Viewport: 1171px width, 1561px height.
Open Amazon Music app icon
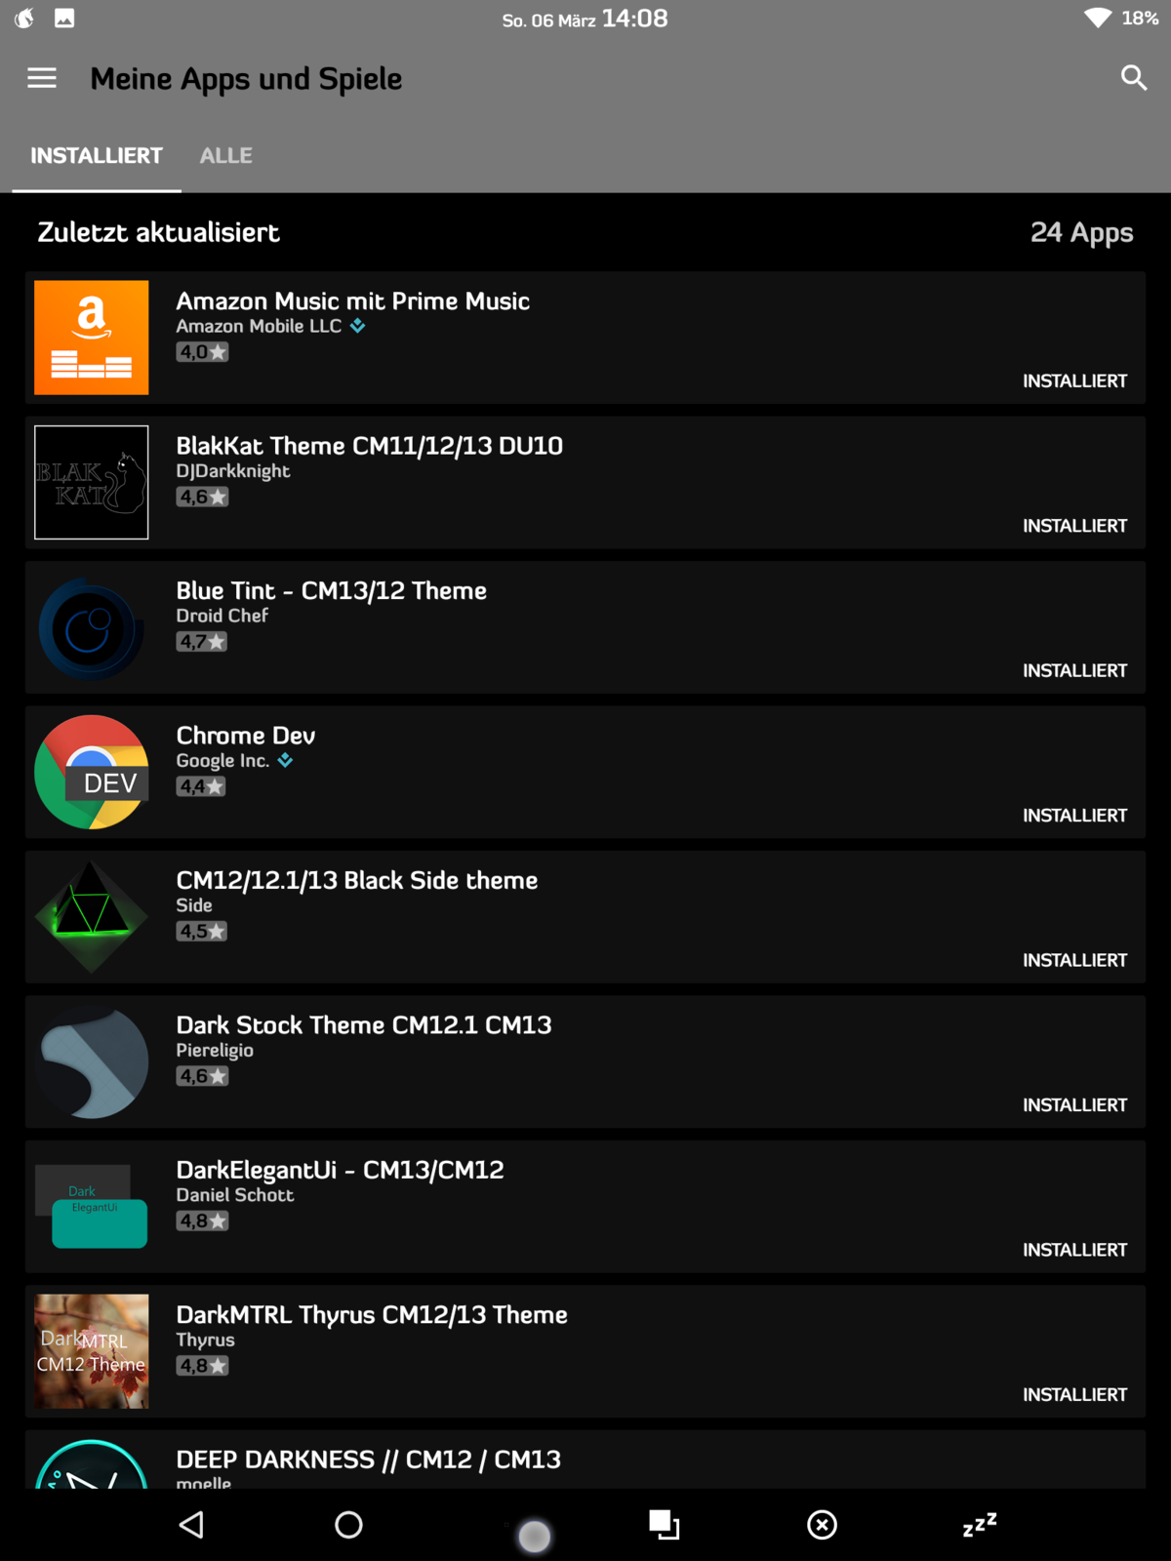(92, 338)
